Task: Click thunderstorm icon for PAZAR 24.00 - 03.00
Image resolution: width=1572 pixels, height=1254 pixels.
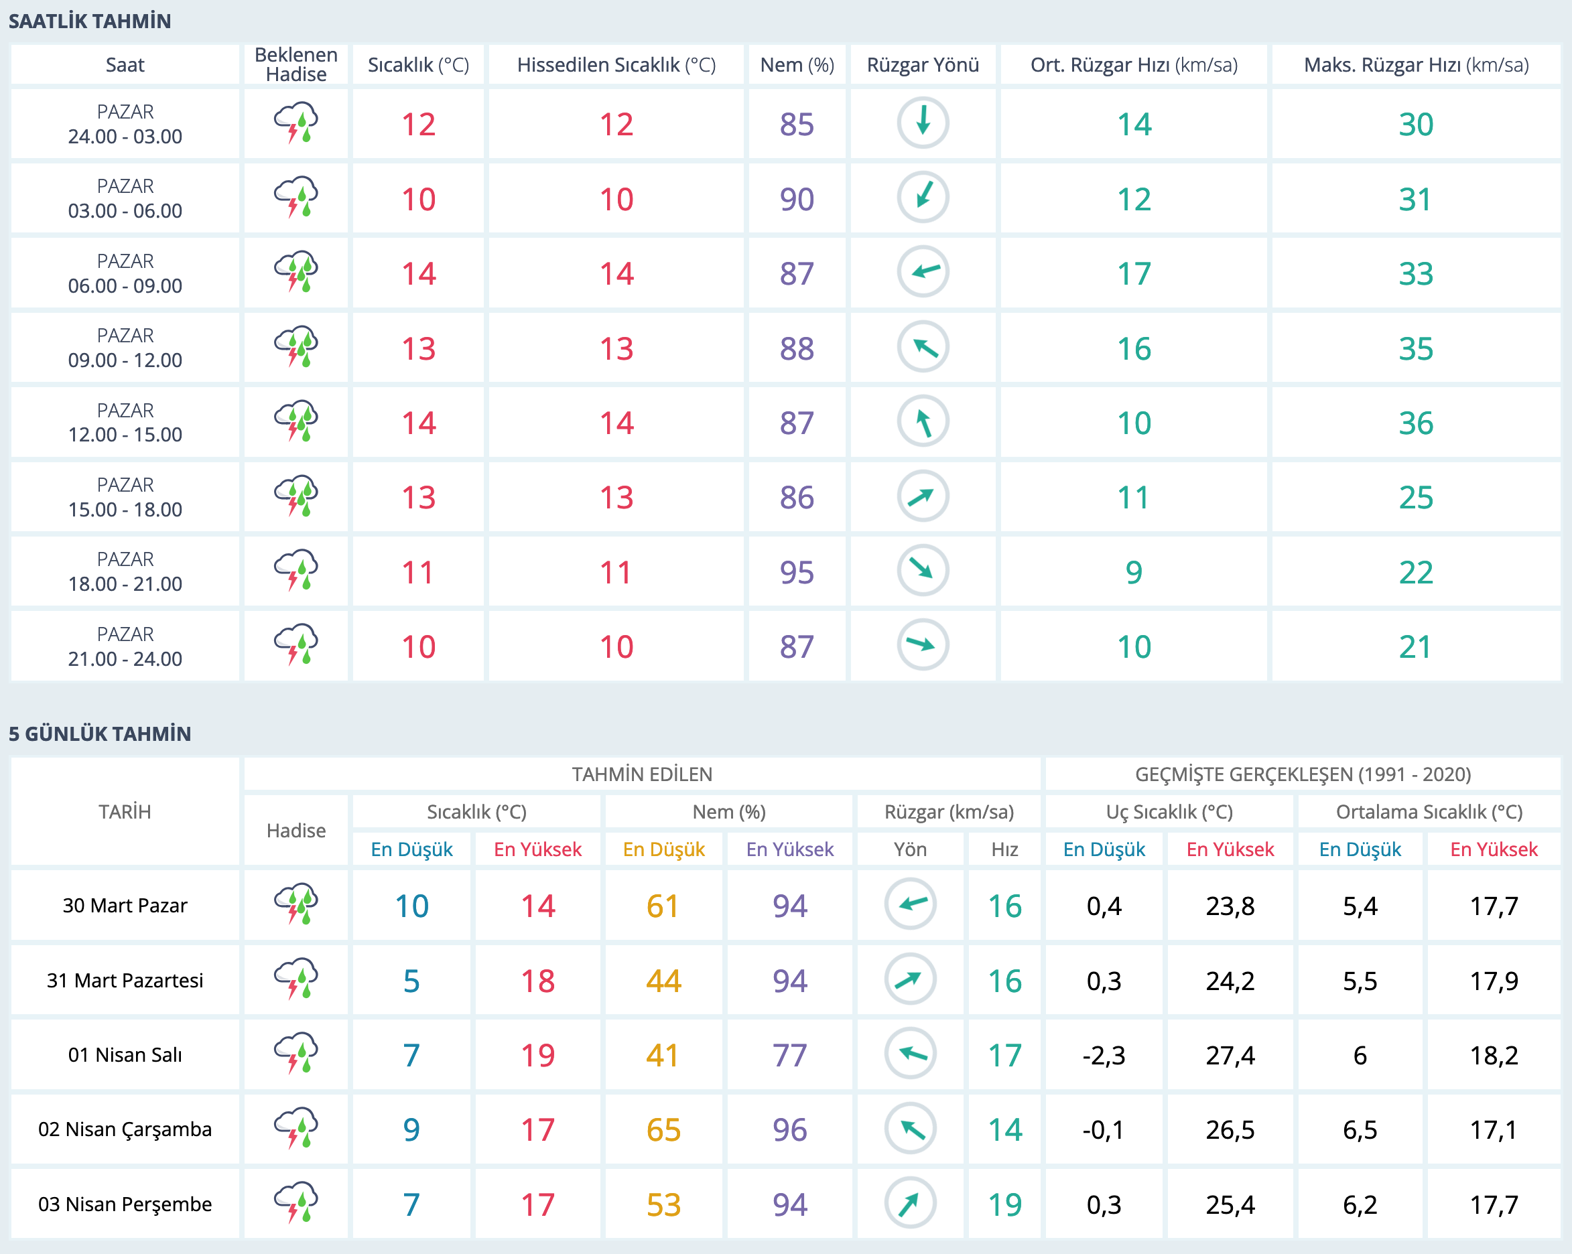Action: (x=296, y=123)
